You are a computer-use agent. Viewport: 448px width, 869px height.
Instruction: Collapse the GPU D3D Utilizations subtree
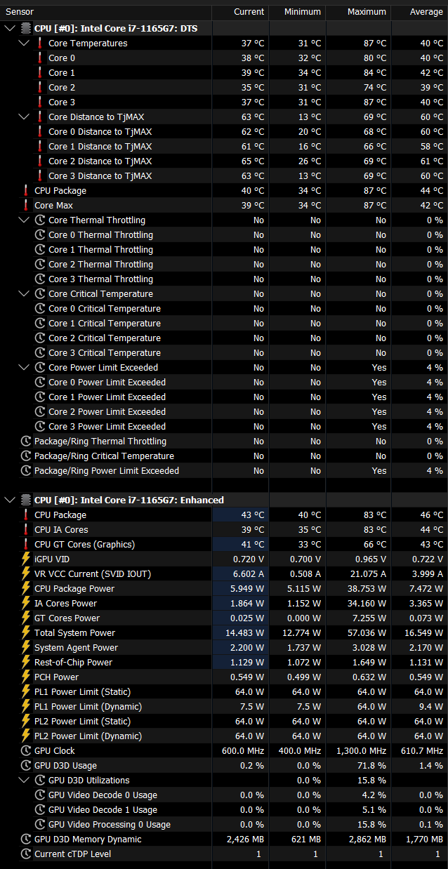pyautogui.click(x=24, y=780)
